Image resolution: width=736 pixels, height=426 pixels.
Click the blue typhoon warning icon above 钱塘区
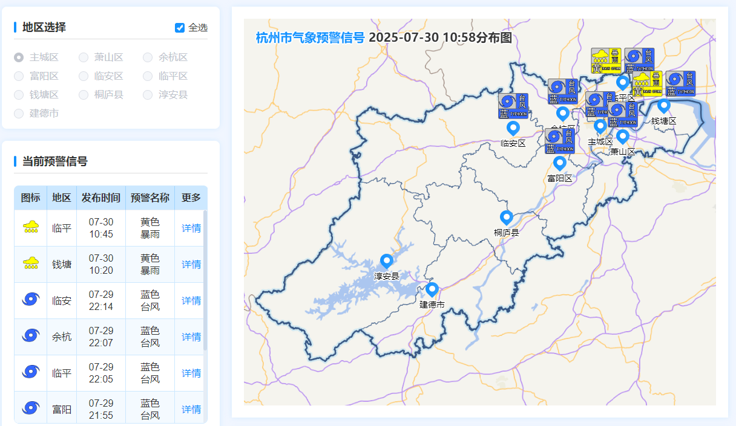(680, 83)
